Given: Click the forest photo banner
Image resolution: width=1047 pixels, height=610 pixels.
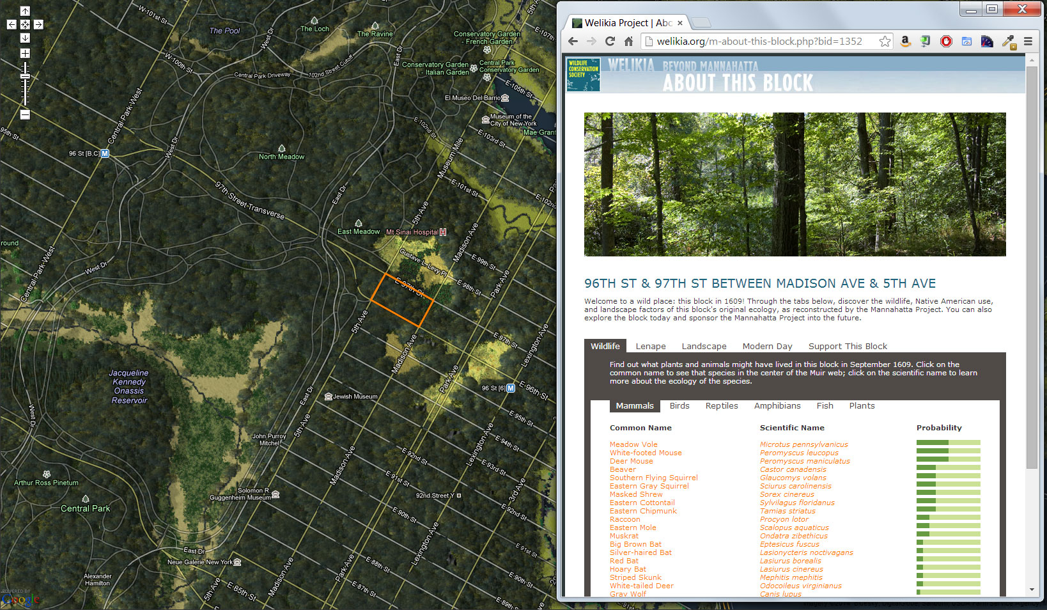Looking at the screenshot, I should tap(795, 185).
